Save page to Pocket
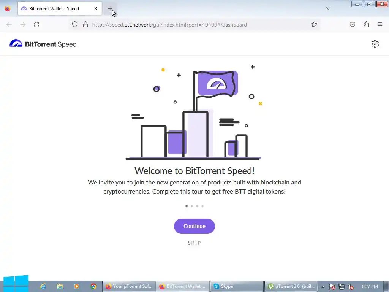Image resolution: width=389 pixels, height=292 pixels. pos(352,25)
